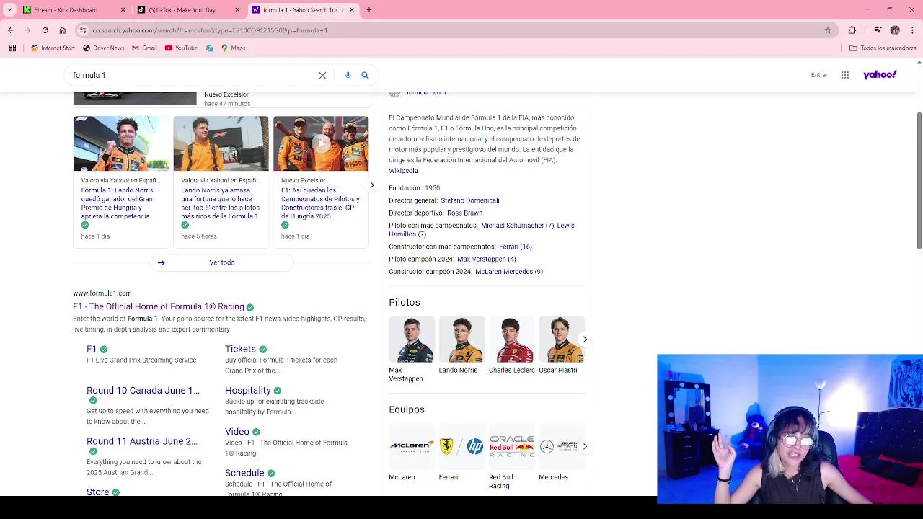Open the Store sitelink
Viewport: 923px width, 519px height.
coord(97,492)
